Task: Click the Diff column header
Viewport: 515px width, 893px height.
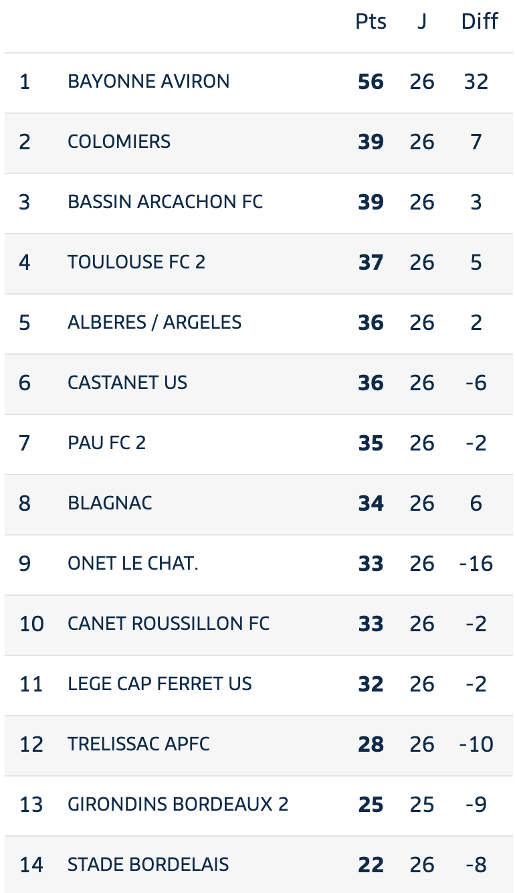Action: point(480,21)
